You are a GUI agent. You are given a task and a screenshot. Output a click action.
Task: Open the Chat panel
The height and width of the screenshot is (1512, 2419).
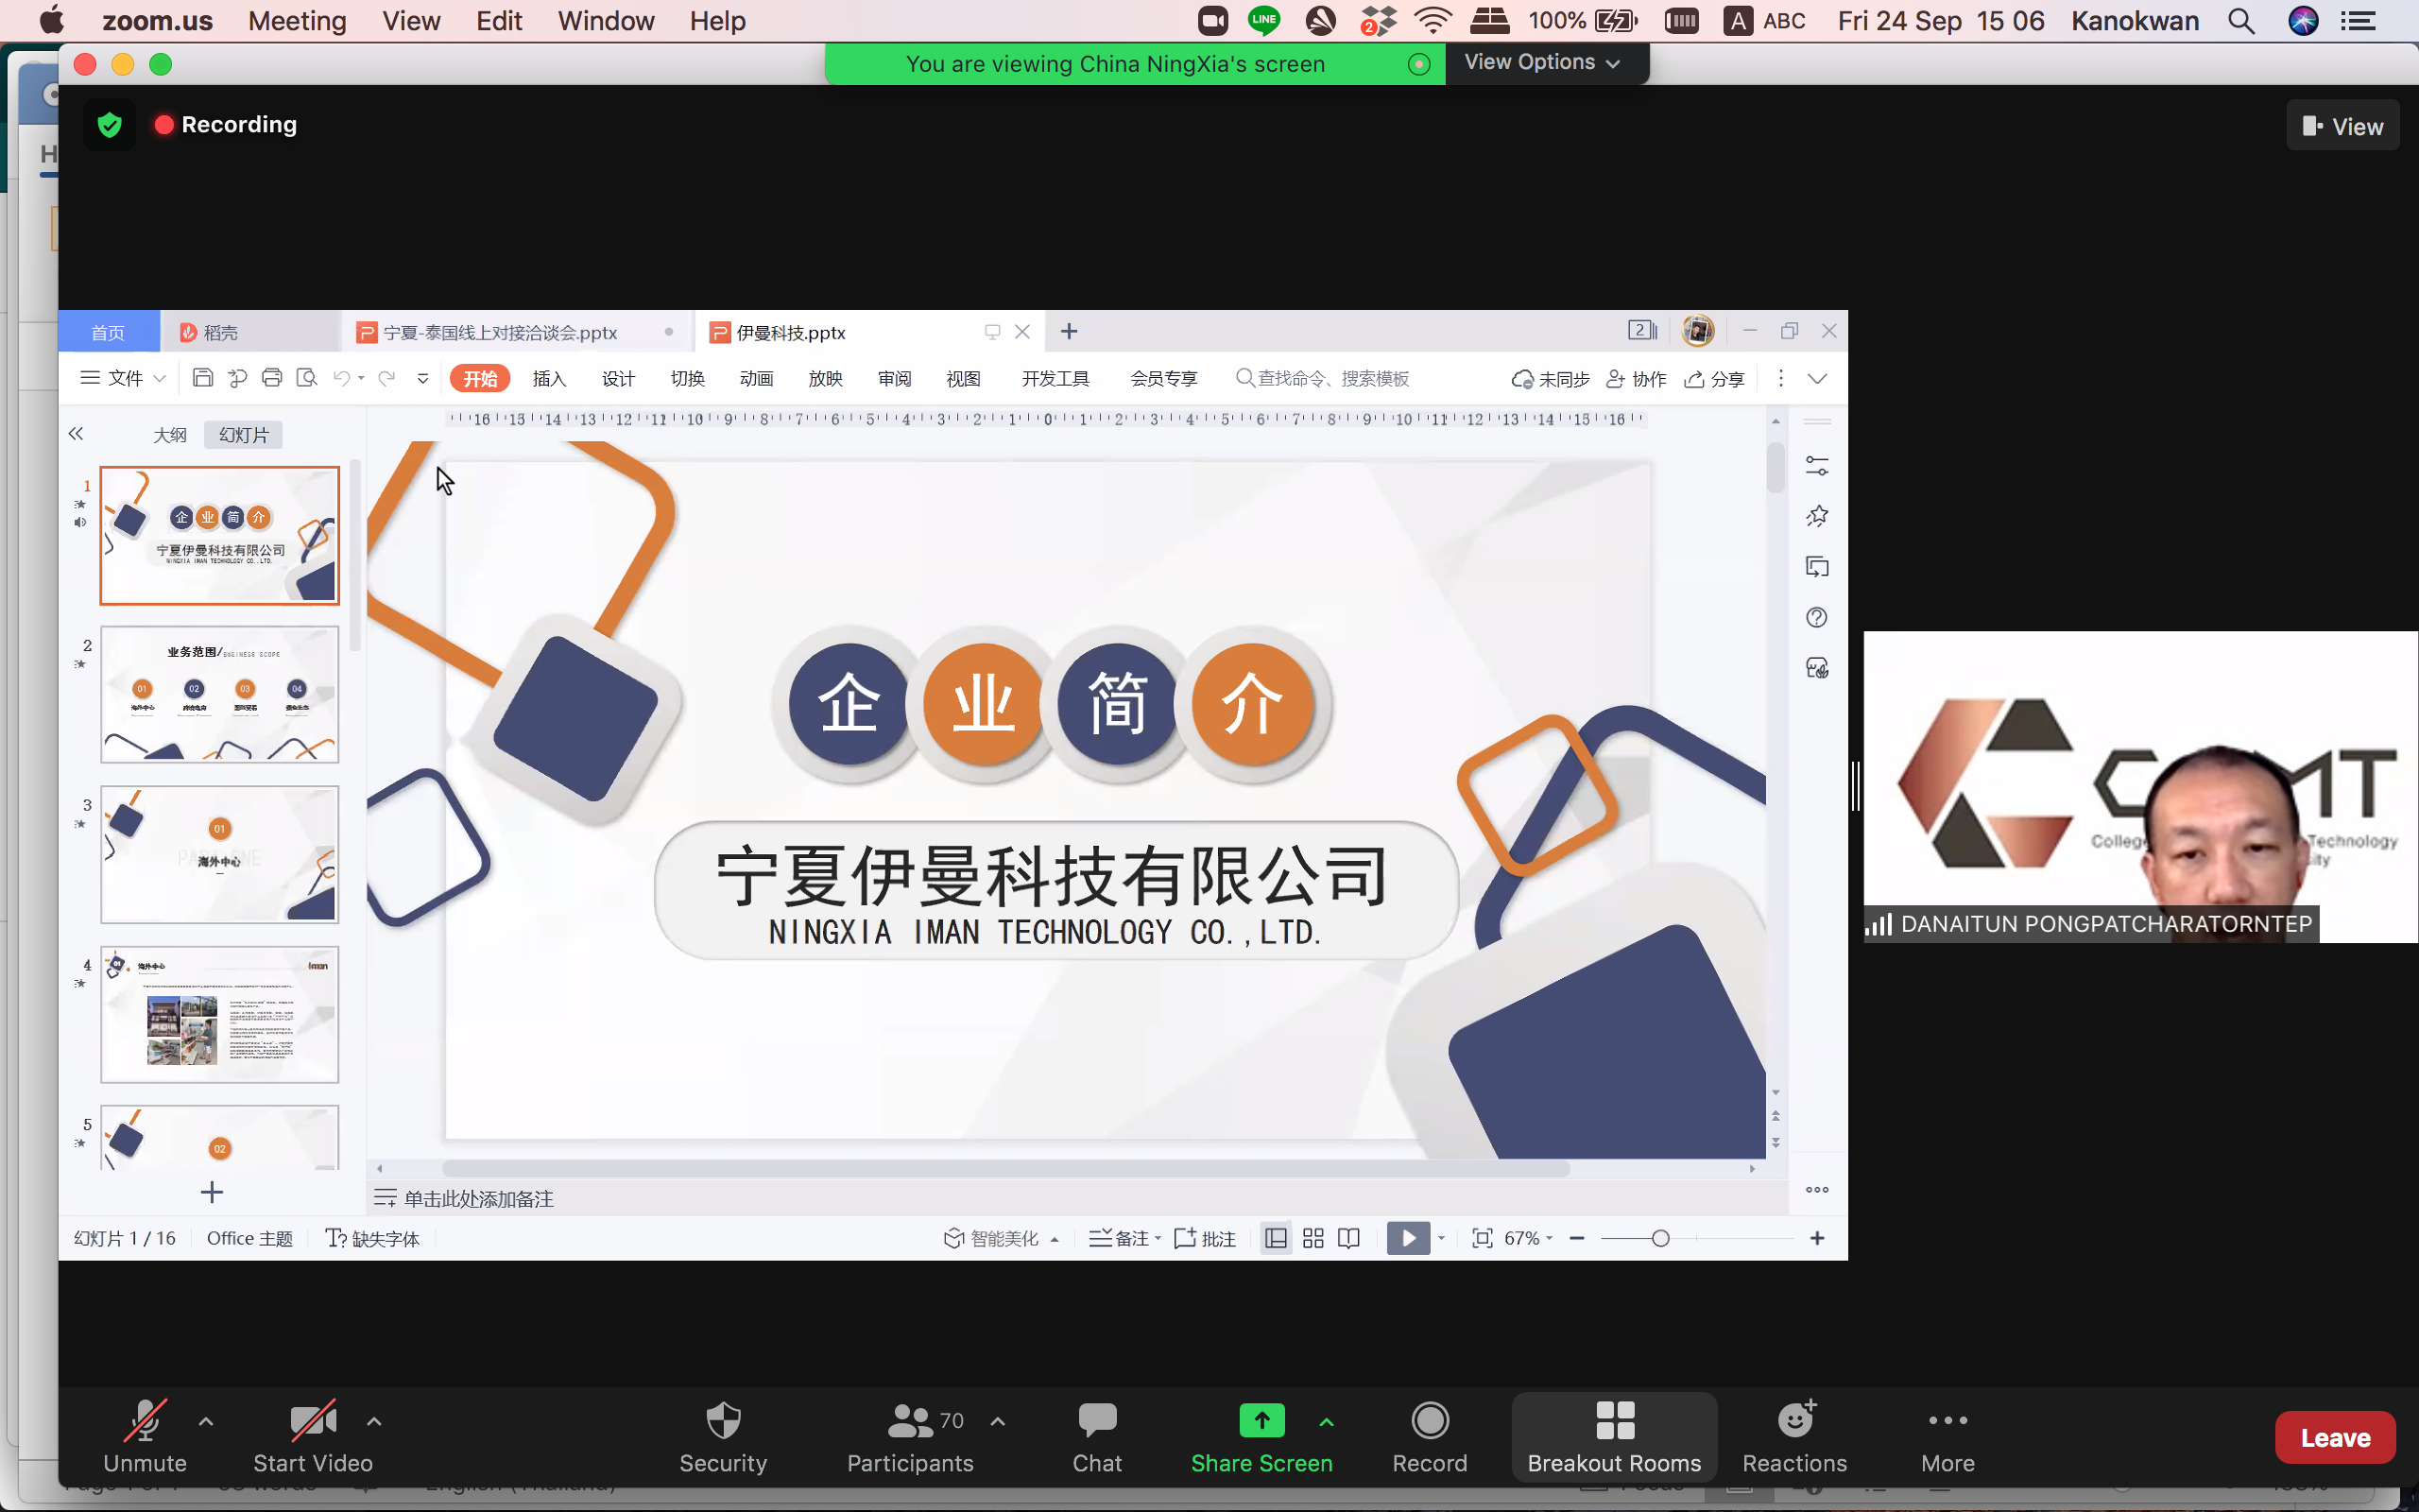[1096, 1421]
